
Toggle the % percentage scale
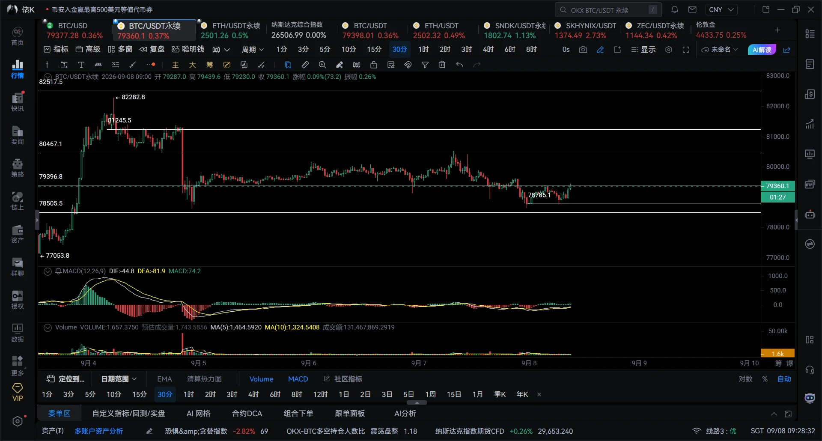pos(765,379)
